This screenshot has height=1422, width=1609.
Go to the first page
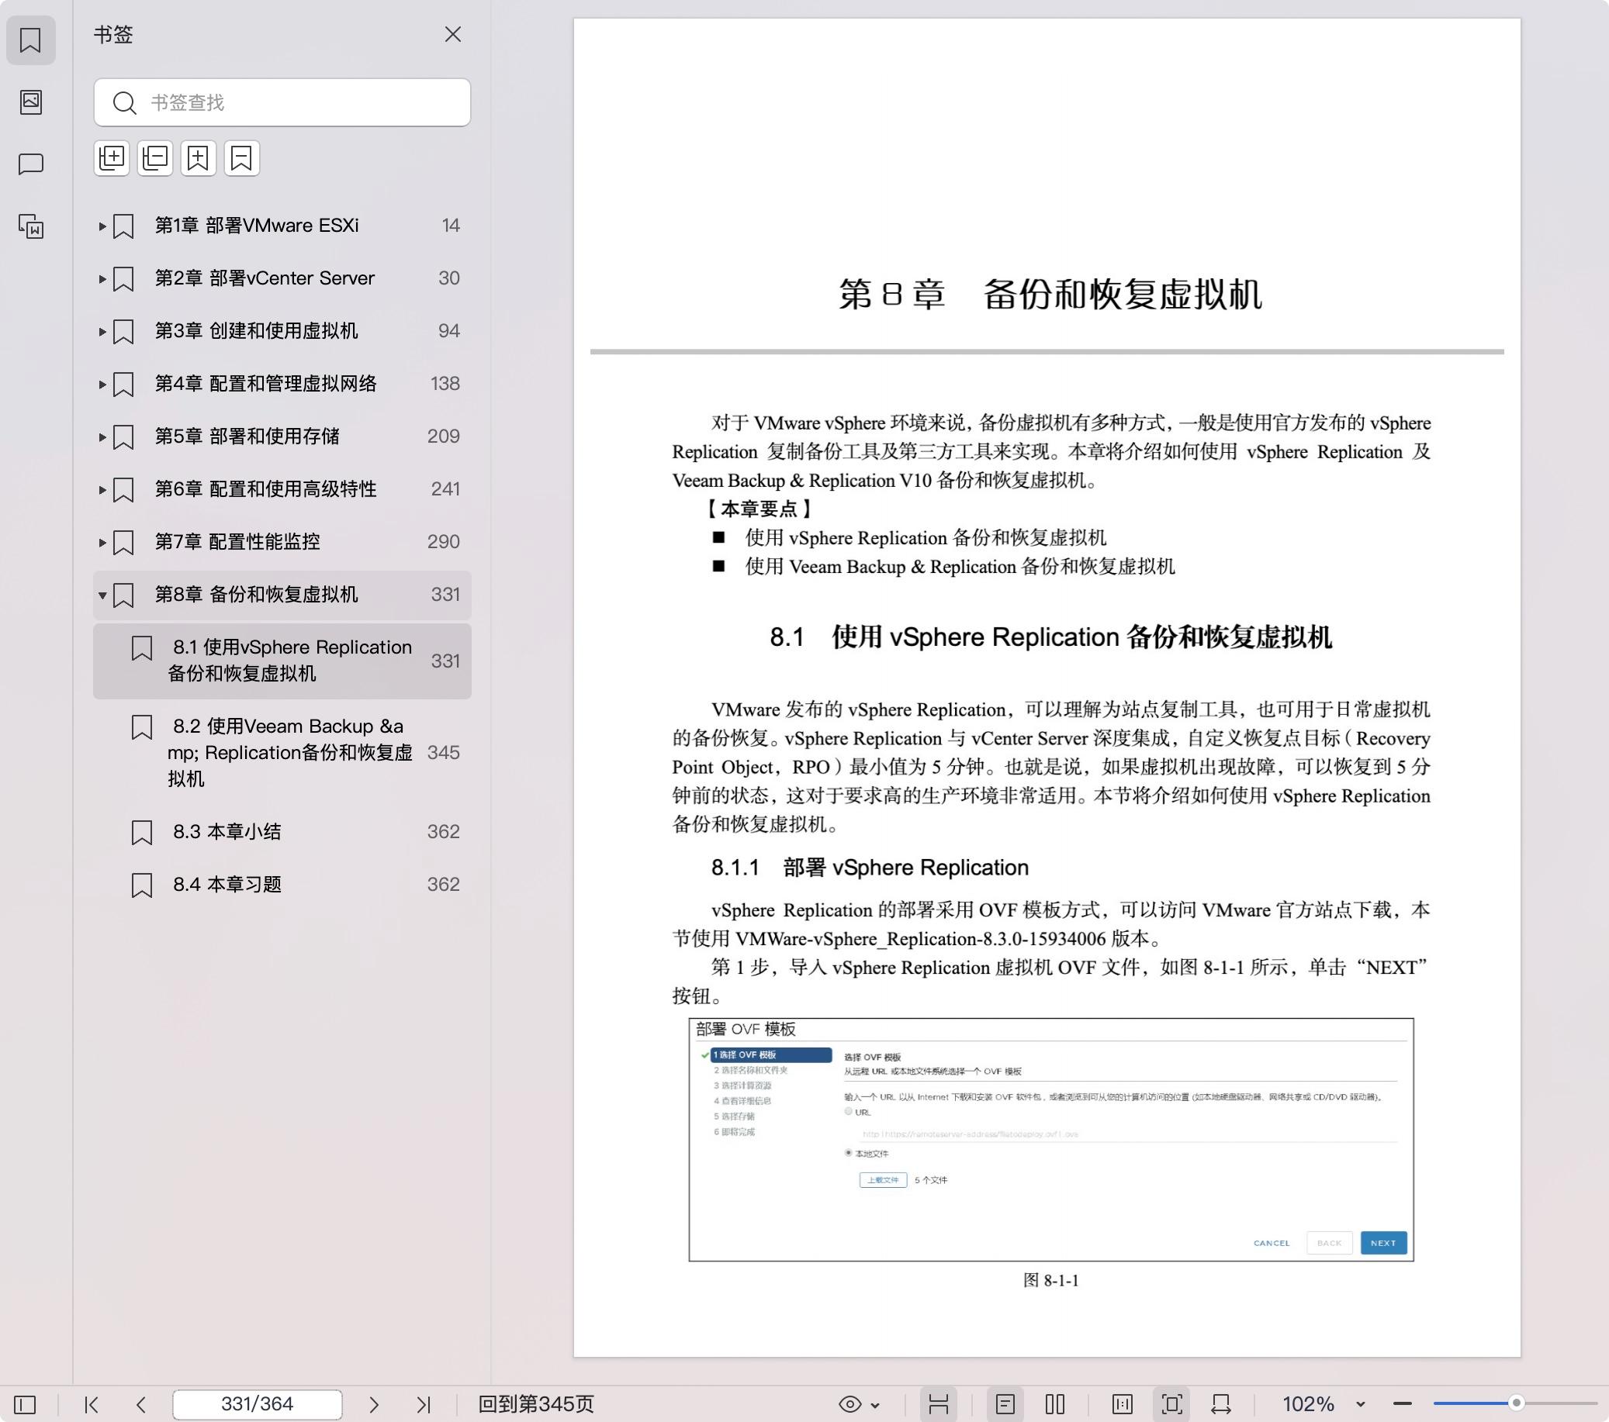(x=92, y=1404)
